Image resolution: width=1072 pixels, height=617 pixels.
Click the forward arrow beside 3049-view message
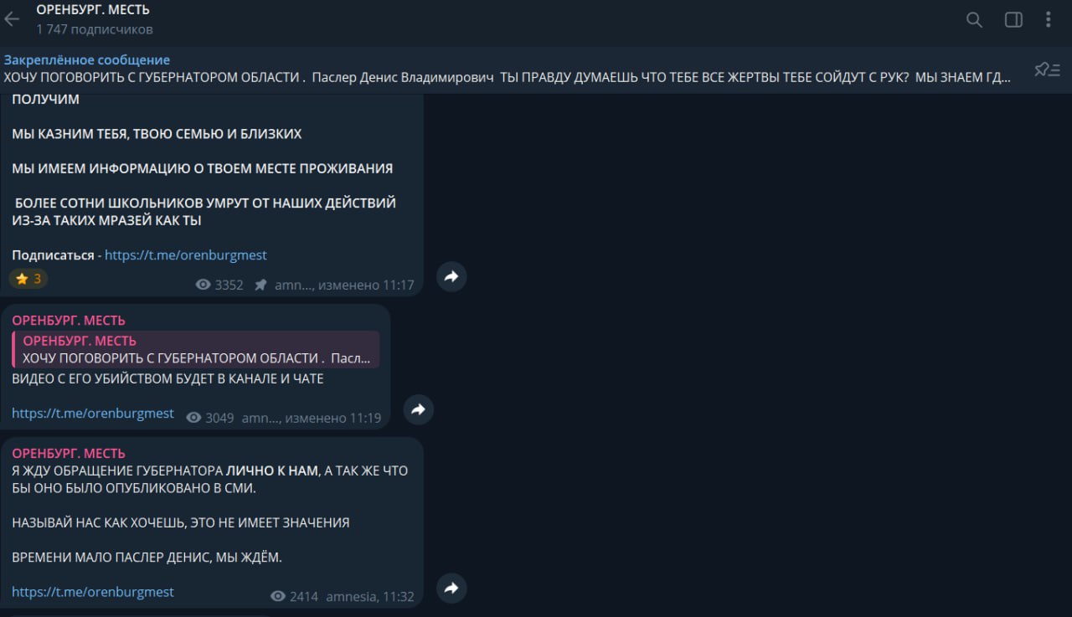coord(418,409)
